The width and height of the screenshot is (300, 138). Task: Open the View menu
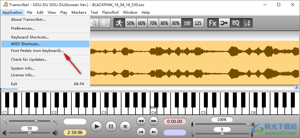tap(52, 13)
